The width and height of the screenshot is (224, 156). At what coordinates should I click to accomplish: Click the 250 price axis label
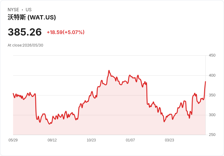[x=212, y=135]
